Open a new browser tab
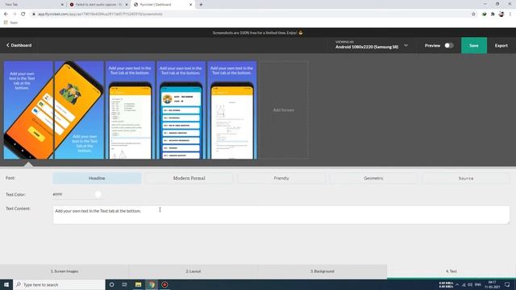Screen dimensions: 516x290 201,5
